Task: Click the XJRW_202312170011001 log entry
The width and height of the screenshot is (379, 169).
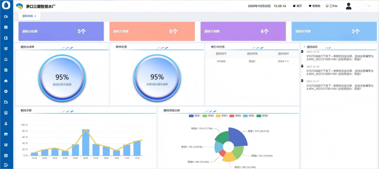Action: coord(340,87)
